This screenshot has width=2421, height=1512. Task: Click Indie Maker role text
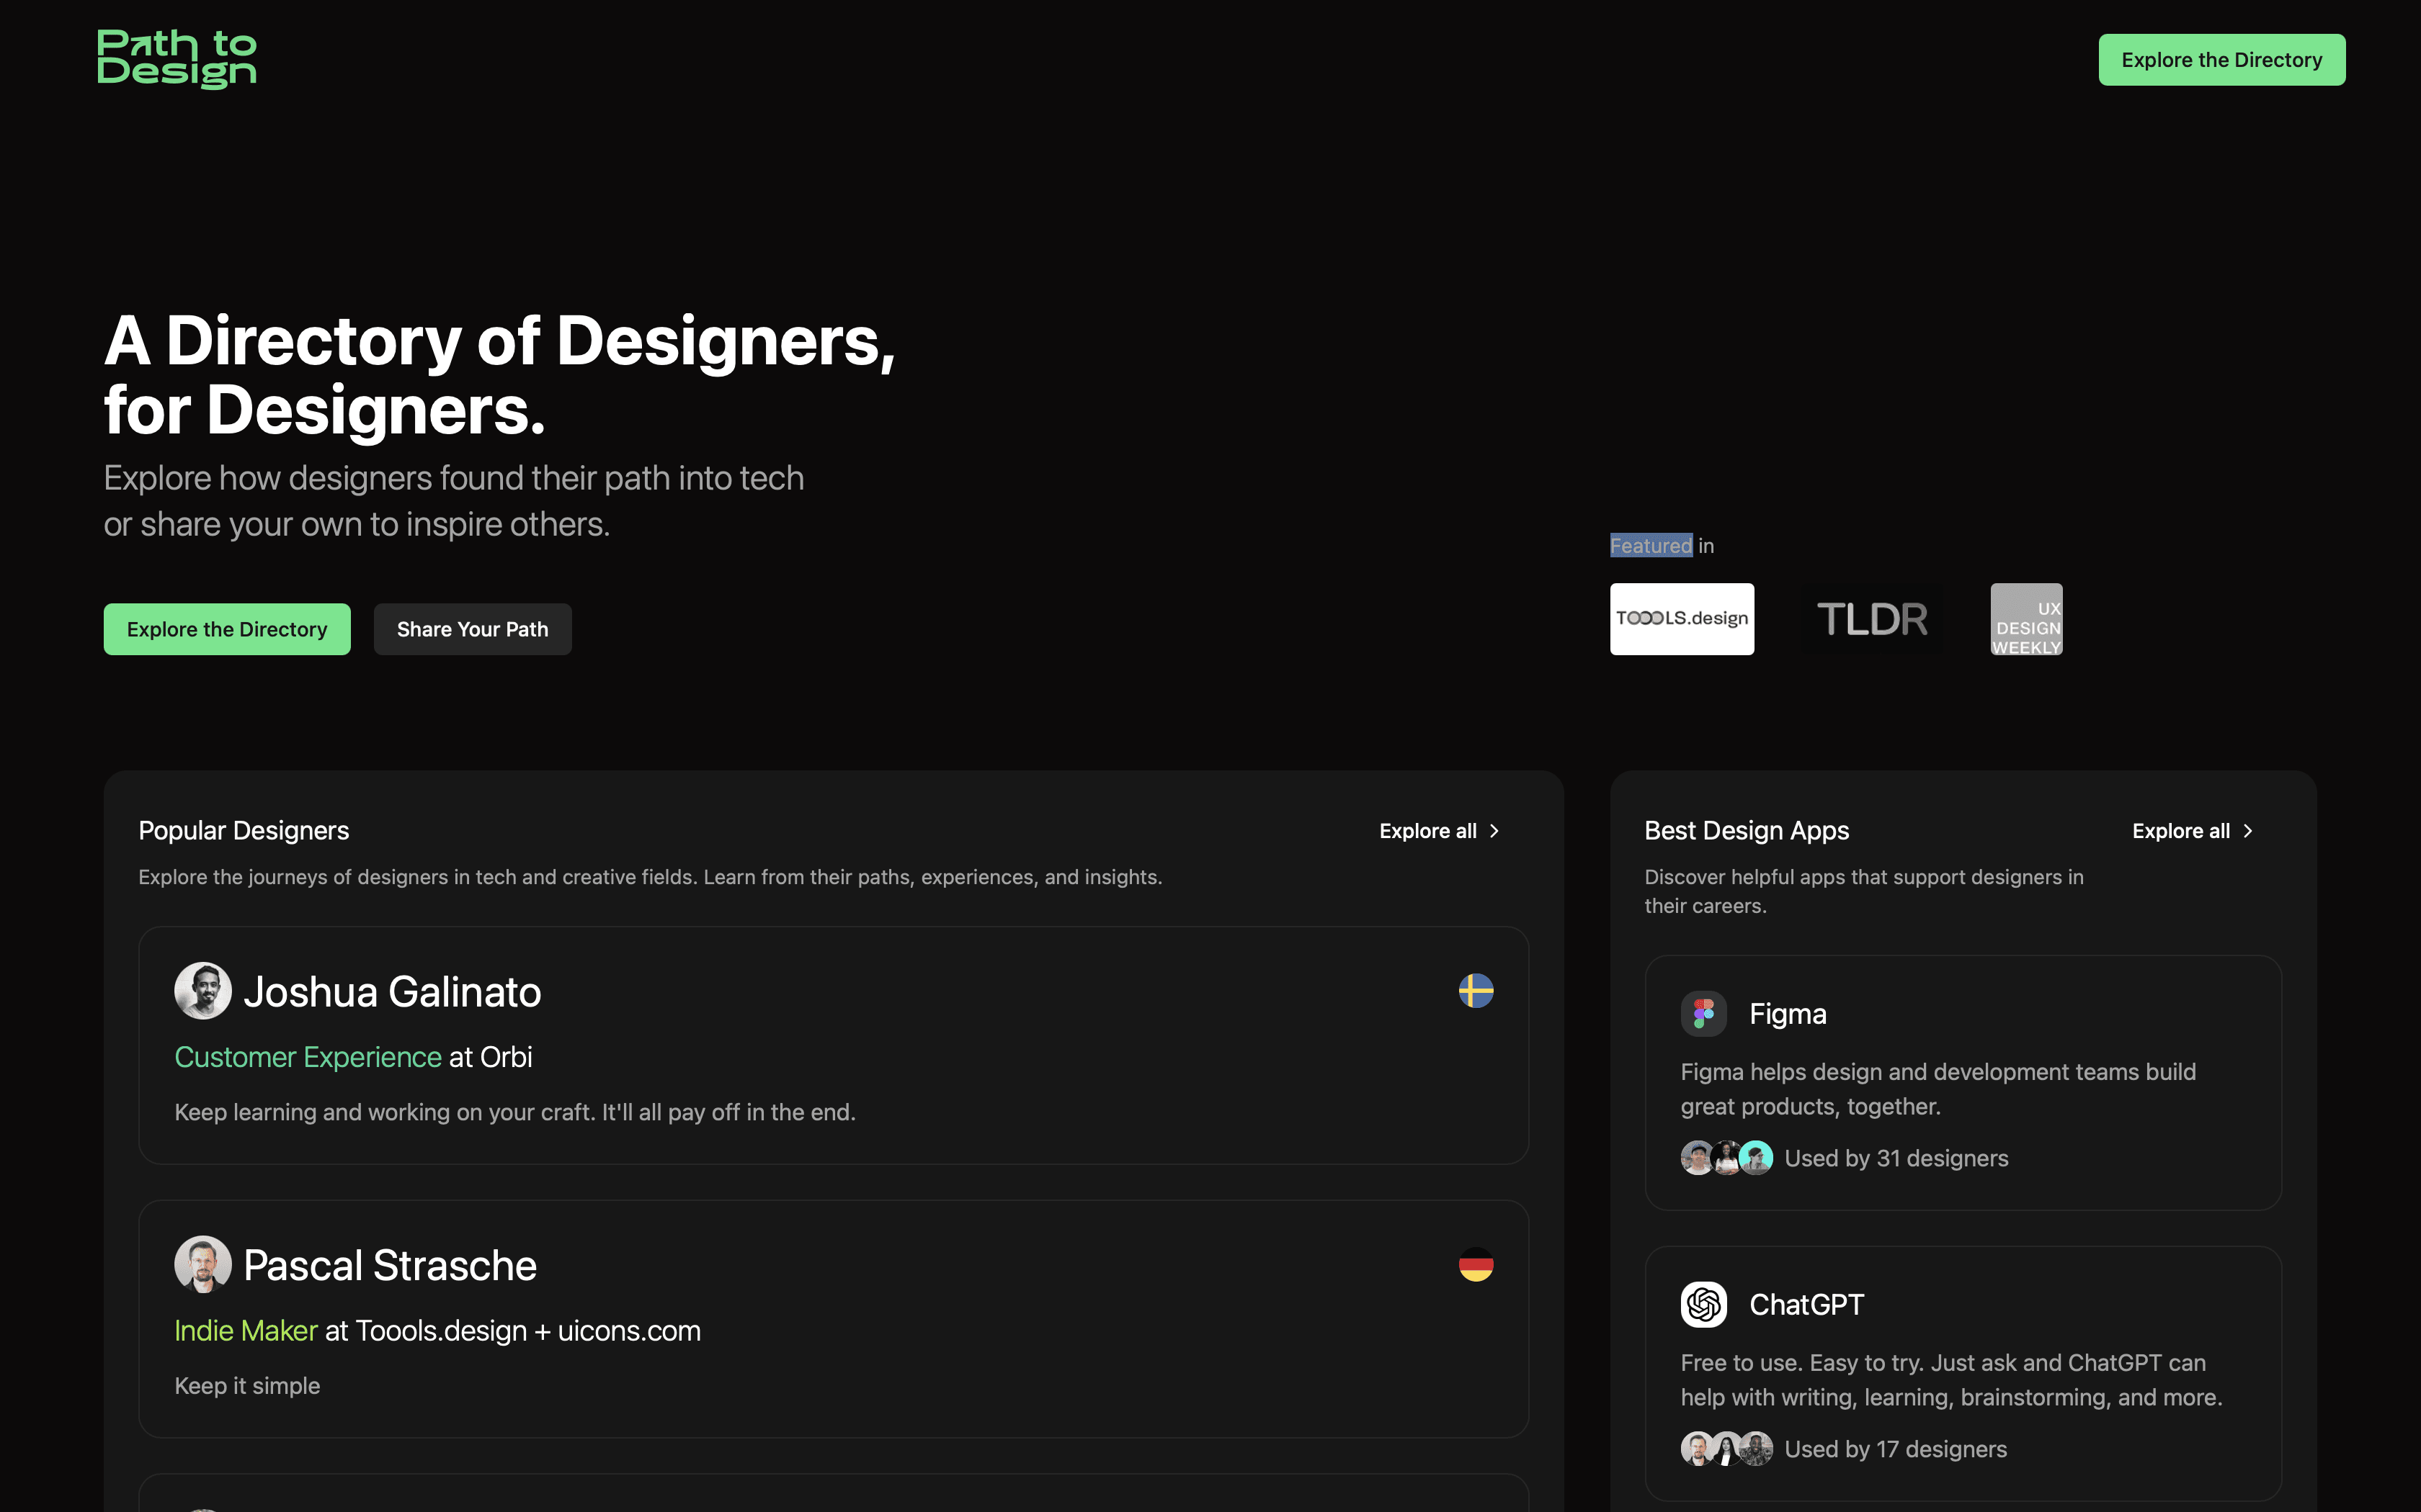click(246, 1331)
